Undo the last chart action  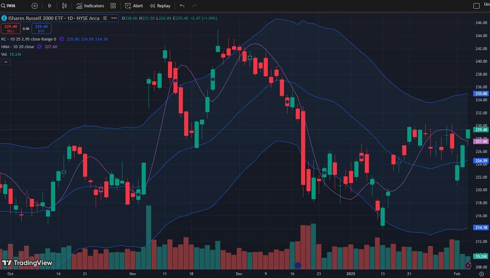tap(182, 6)
